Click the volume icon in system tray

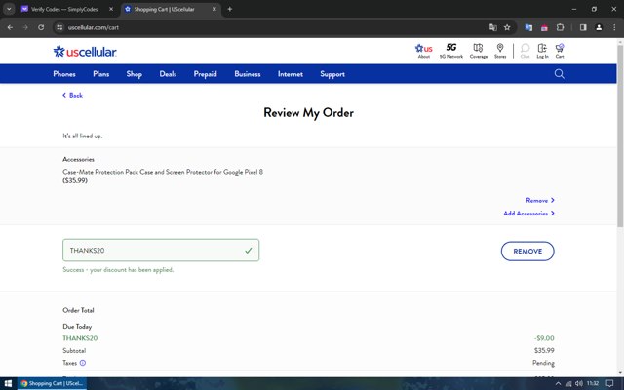point(579,383)
